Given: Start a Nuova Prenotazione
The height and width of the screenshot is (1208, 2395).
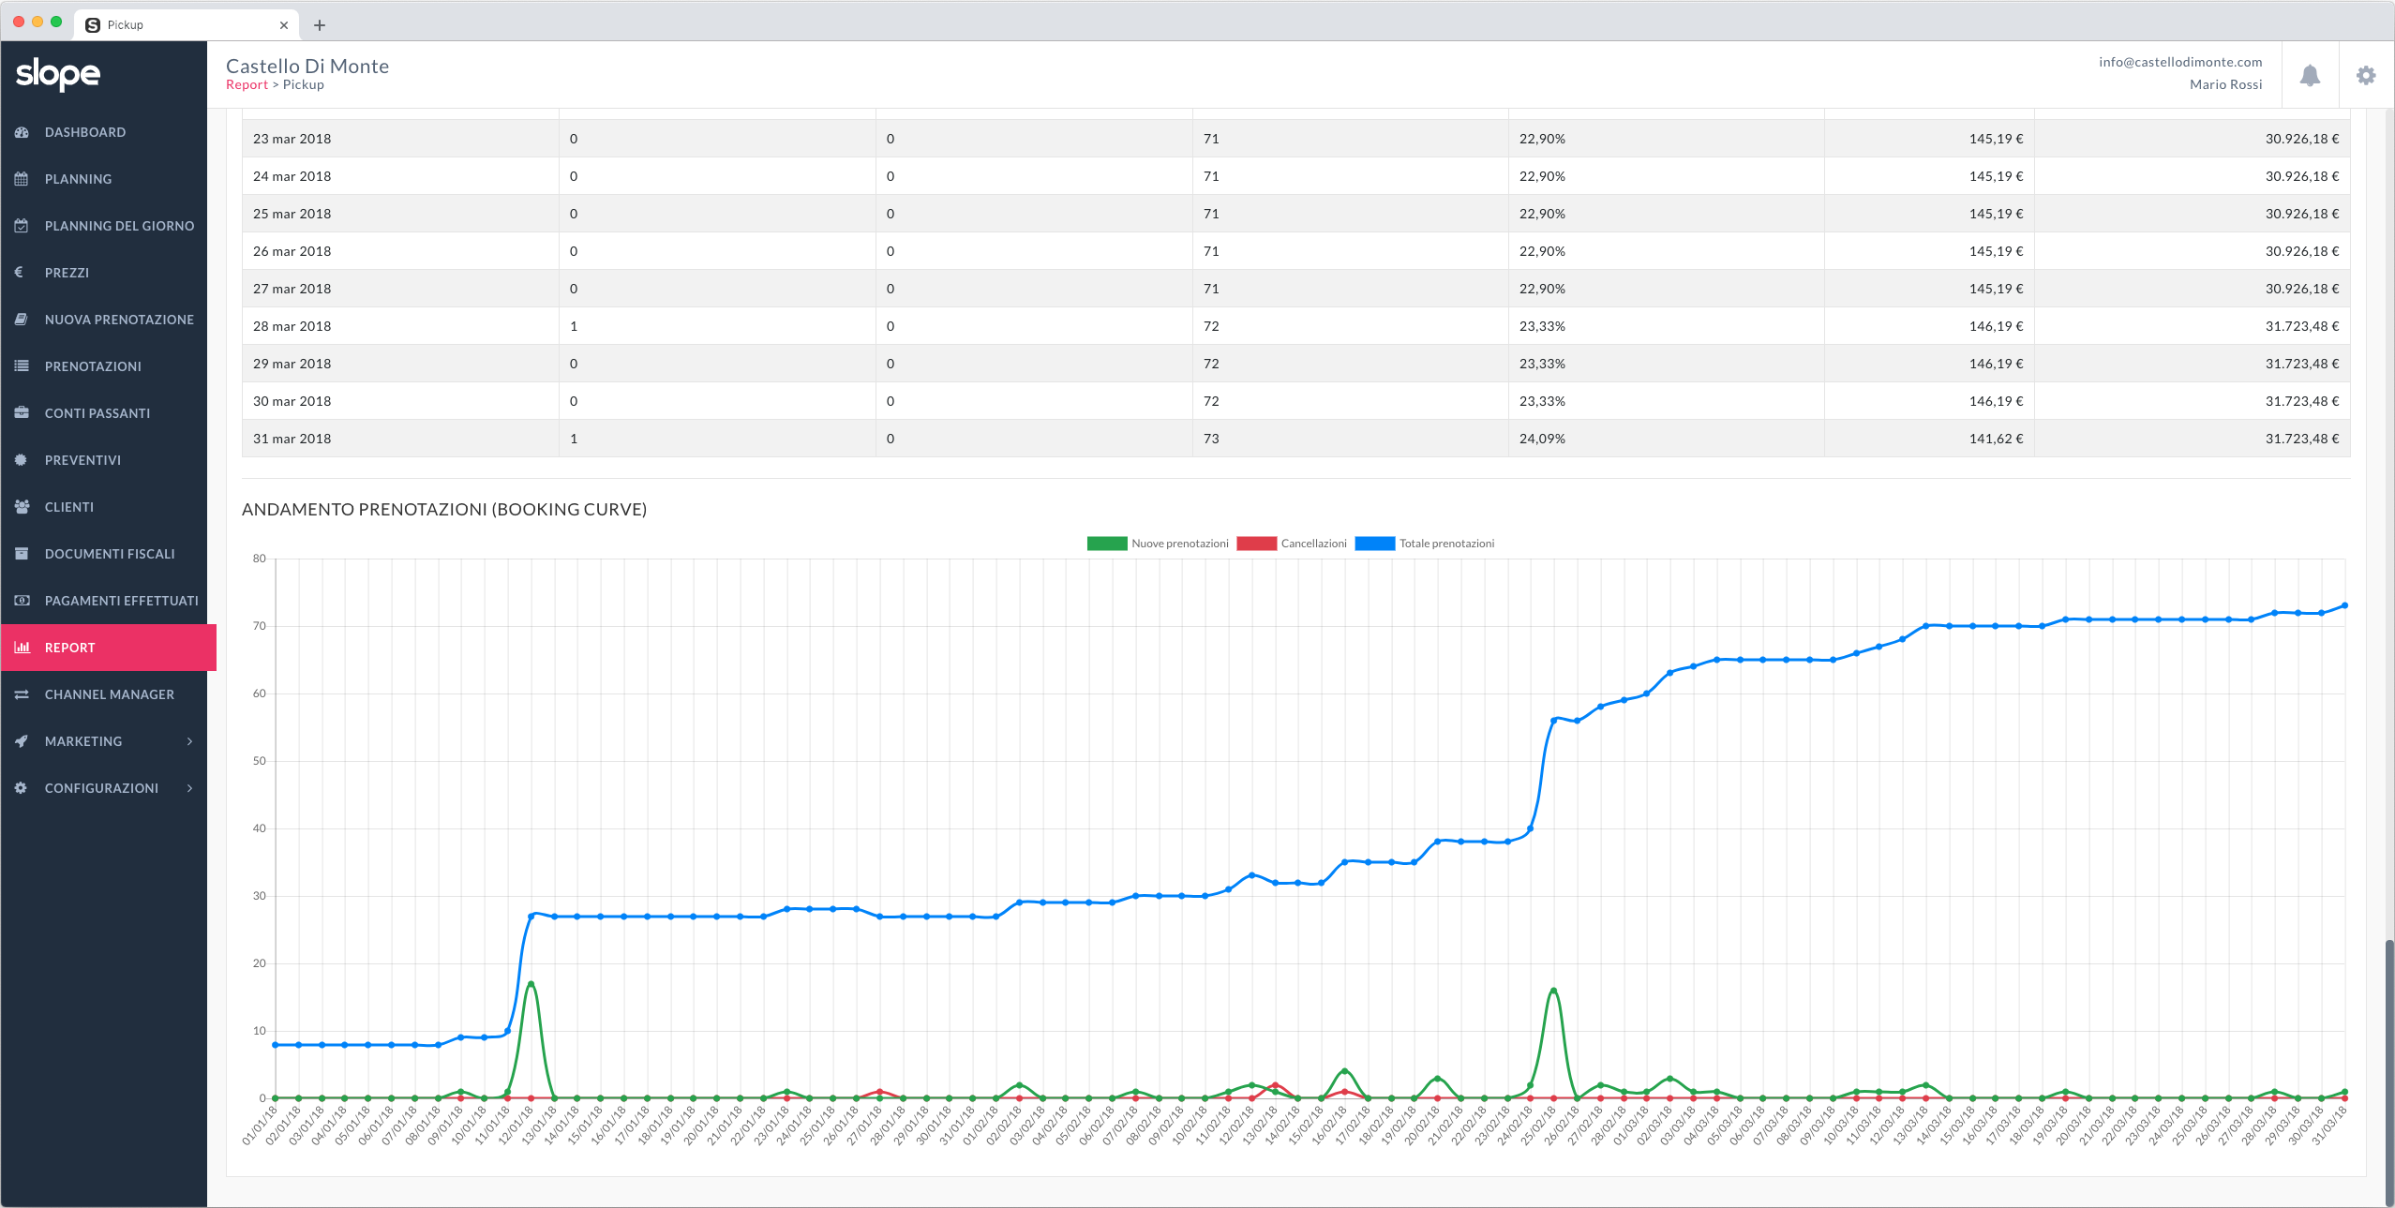Looking at the screenshot, I should point(104,320).
